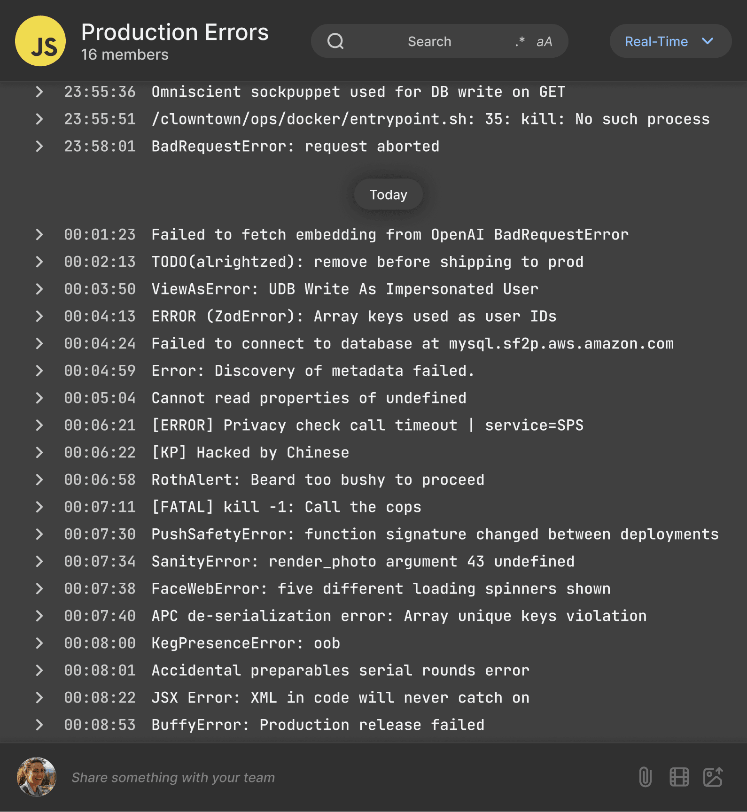Enable regex search with the .* toggle
This screenshot has width=747, height=812.
519,41
